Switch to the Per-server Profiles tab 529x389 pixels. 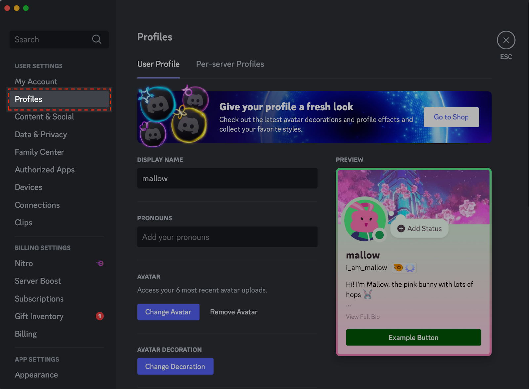pos(230,64)
